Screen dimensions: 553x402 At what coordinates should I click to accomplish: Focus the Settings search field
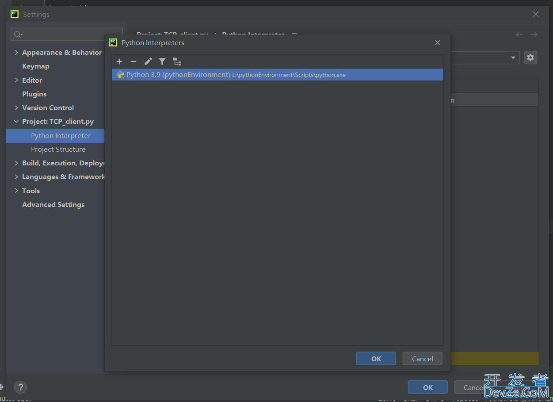coord(67,34)
